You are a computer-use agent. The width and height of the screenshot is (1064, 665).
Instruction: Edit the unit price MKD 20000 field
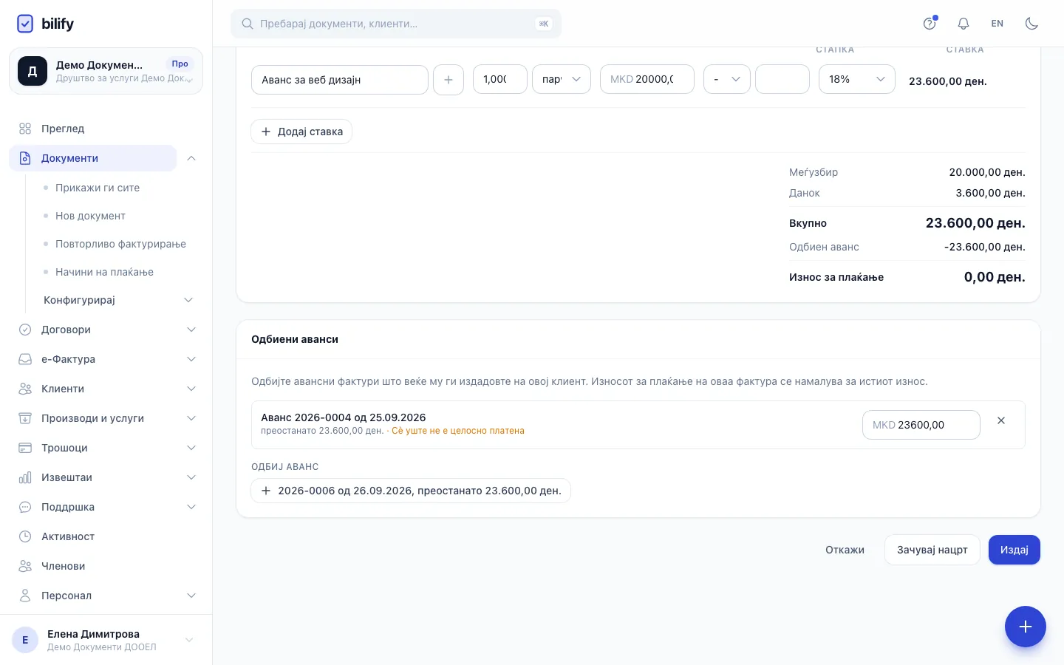click(647, 79)
